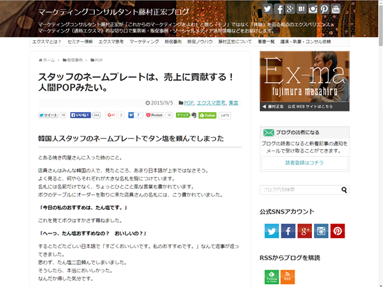Follow the エクスマ思考 category link
Viewport: 383px width, 287px height.
click(211, 103)
